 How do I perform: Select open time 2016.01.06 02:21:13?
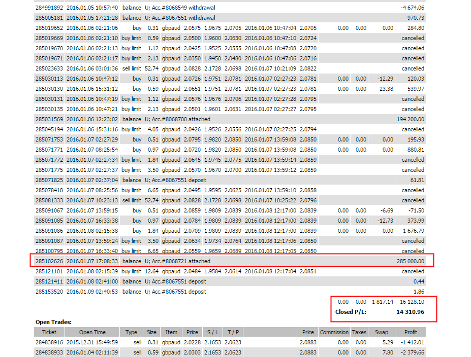[x=92, y=48]
